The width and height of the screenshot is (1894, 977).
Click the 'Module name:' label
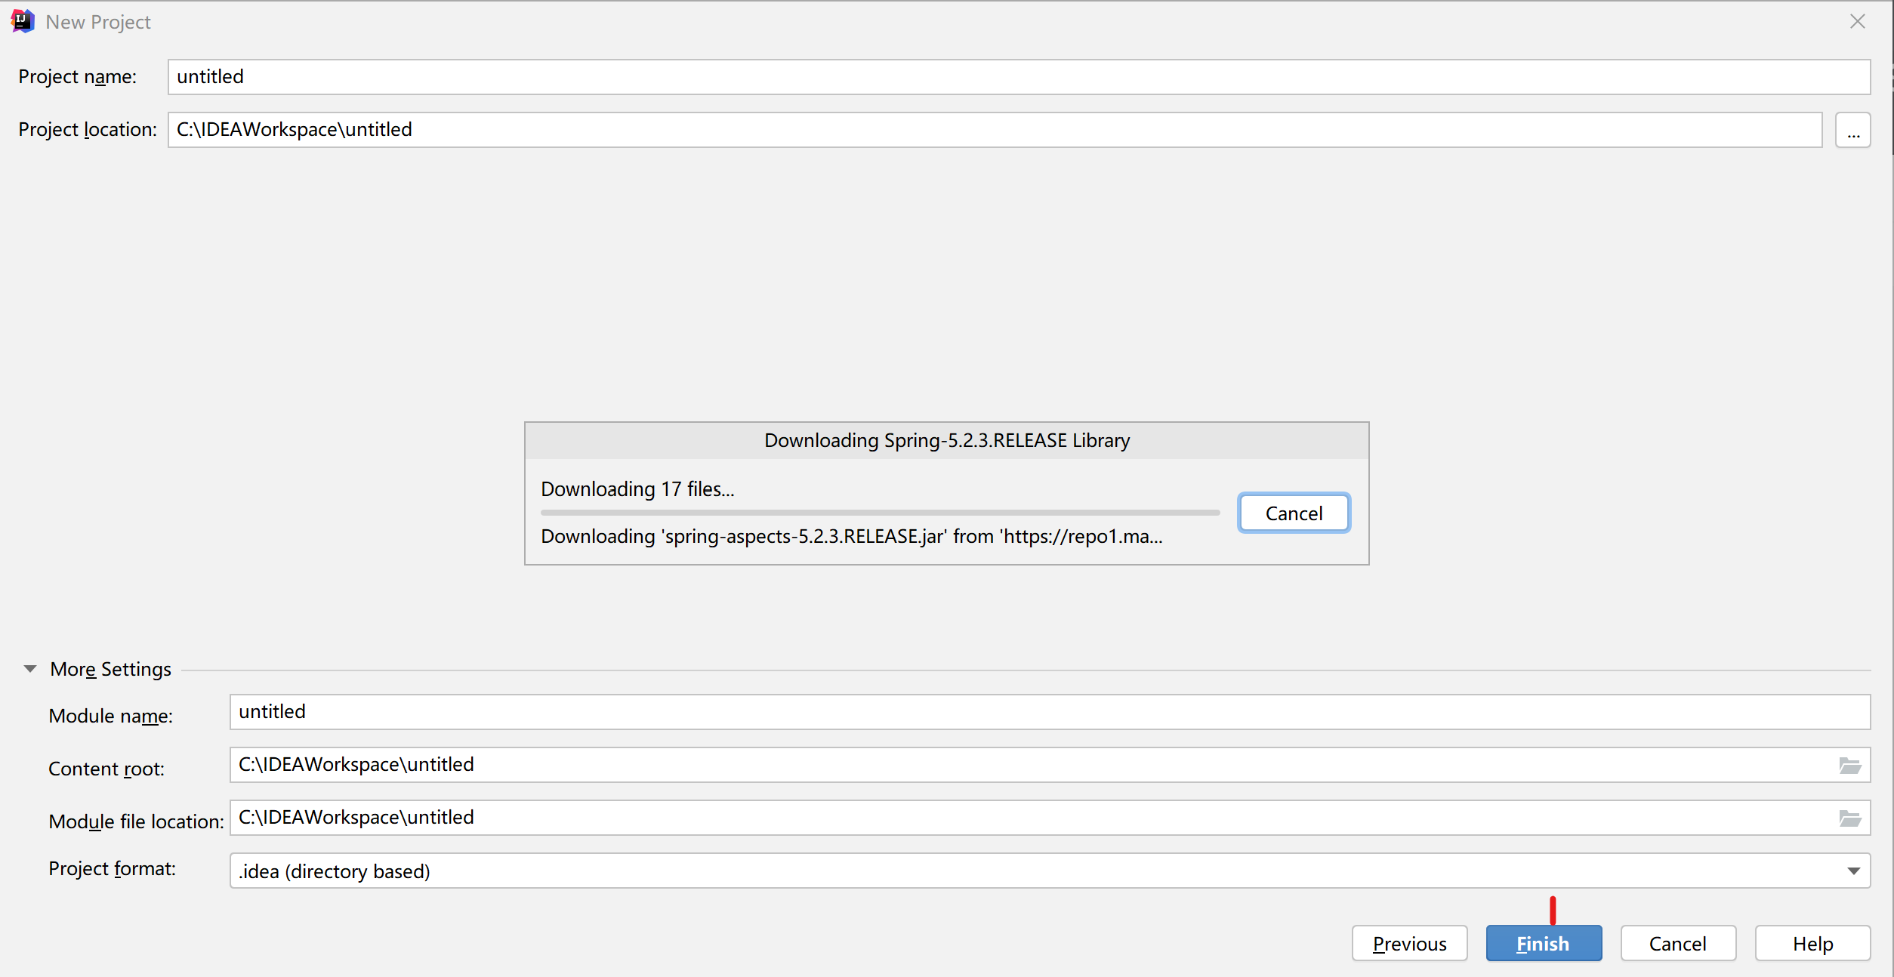(x=111, y=716)
